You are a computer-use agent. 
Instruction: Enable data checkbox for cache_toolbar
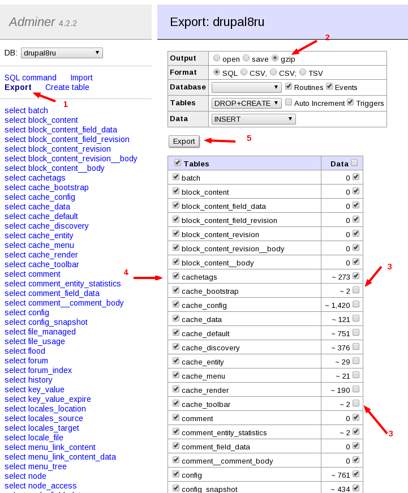(x=356, y=403)
